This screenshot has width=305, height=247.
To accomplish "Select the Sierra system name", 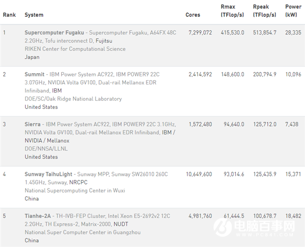I will pos(33,125).
